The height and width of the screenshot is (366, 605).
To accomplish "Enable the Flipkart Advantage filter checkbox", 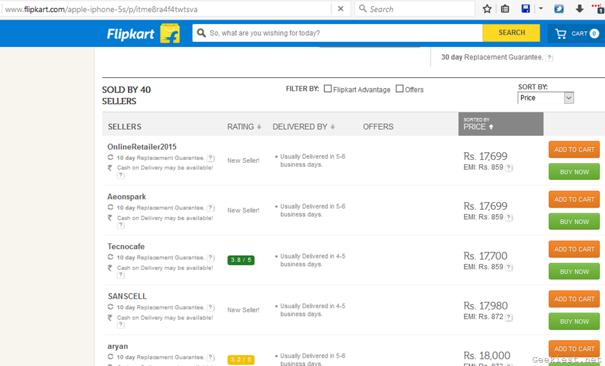I will 328,89.
